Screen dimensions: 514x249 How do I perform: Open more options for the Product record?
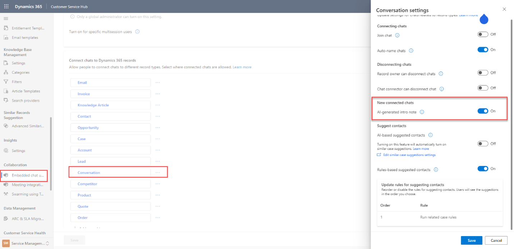(x=157, y=195)
